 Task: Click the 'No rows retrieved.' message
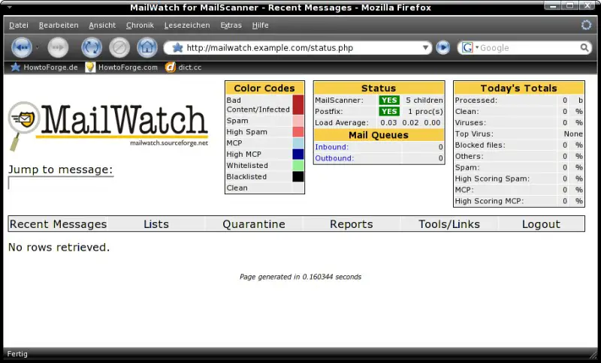[59, 247]
